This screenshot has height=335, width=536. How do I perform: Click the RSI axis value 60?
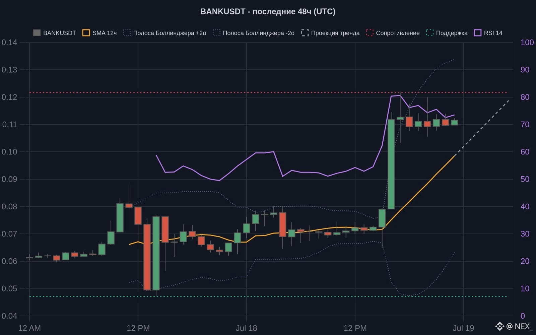coord(525,152)
